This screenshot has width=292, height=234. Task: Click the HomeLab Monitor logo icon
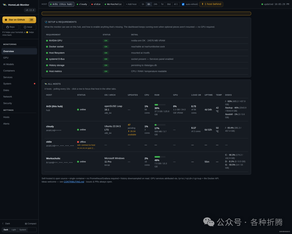click(5, 5)
